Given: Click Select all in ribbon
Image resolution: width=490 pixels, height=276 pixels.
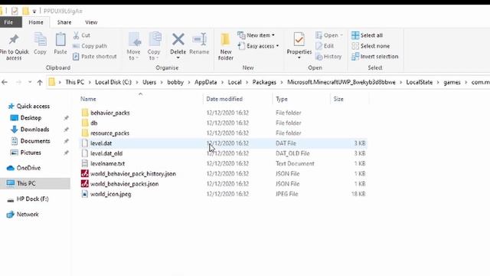Looking at the screenshot, I should click(367, 35).
